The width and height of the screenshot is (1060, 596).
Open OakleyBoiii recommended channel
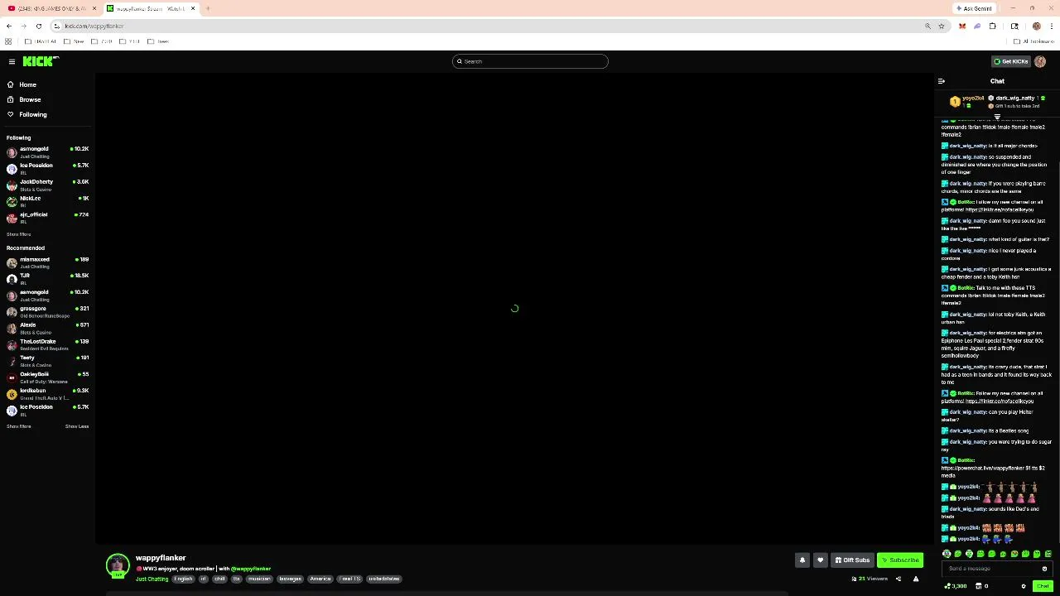[47, 377]
